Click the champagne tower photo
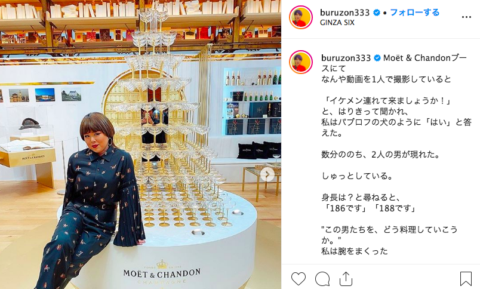This screenshot has width=480, height=289. pos(140,144)
